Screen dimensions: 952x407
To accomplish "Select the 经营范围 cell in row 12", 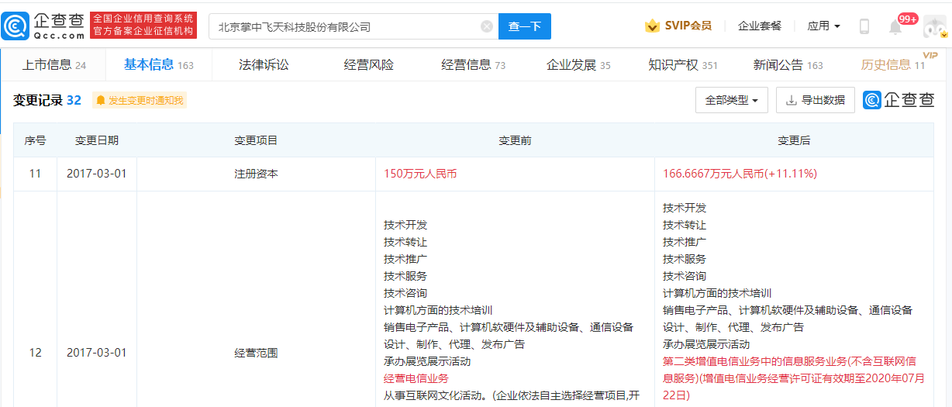I will tap(256, 353).
